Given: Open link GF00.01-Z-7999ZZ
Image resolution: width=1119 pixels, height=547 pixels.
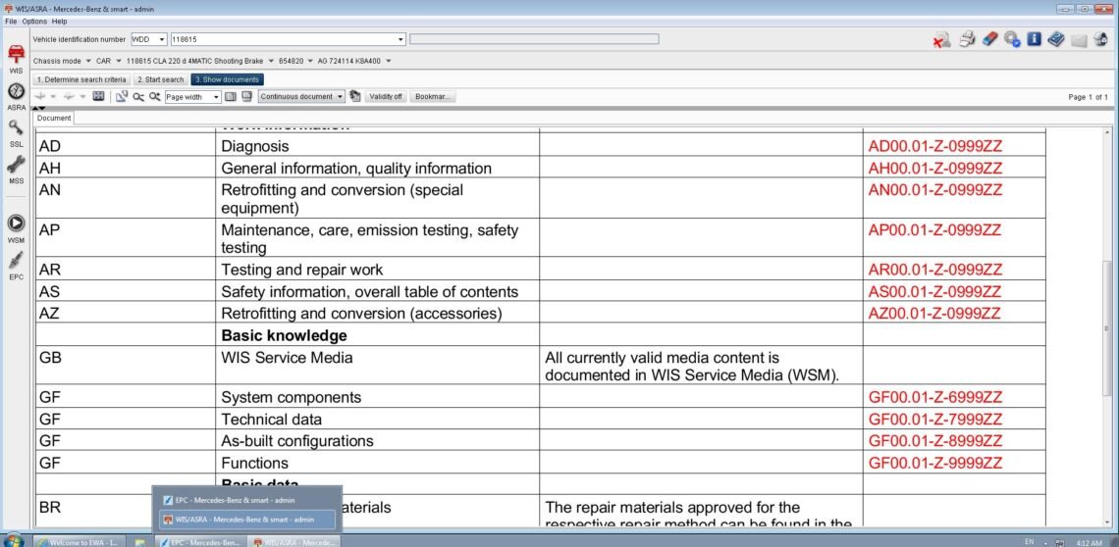Looking at the screenshot, I should click(934, 420).
